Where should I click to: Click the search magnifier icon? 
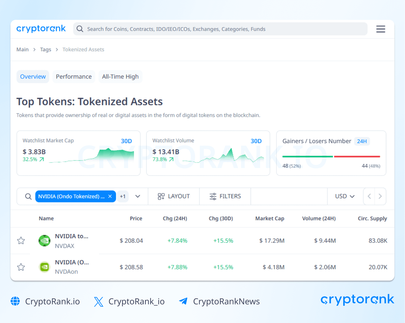pyautogui.click(x=80, y=29)
